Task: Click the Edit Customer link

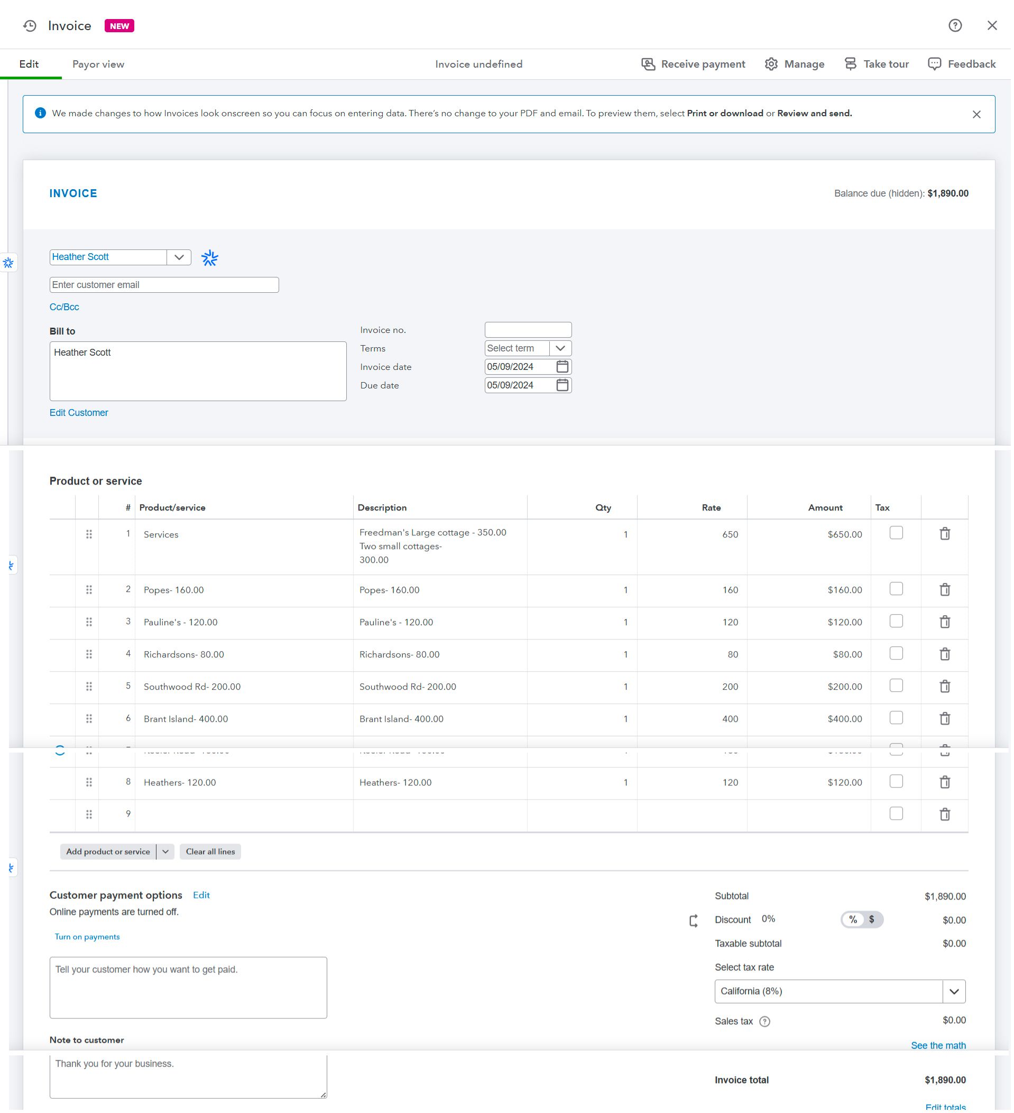Action: tap(79, 413)
